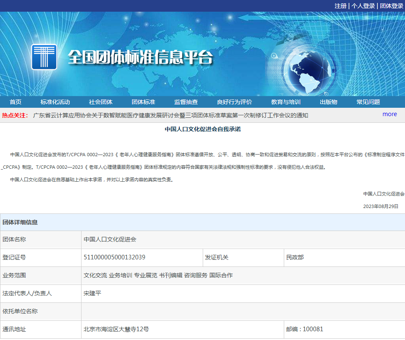This screenshot has height=340, width=405.
Task: Go to 首页 home menu
Action: coord(15,102)
